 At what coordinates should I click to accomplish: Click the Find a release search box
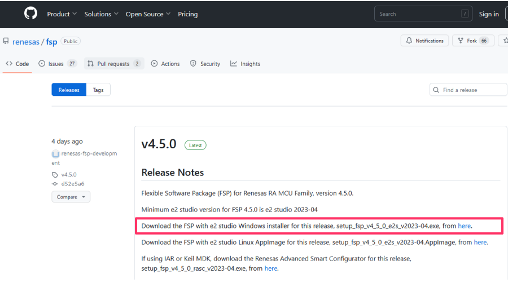tap(468, 90)
